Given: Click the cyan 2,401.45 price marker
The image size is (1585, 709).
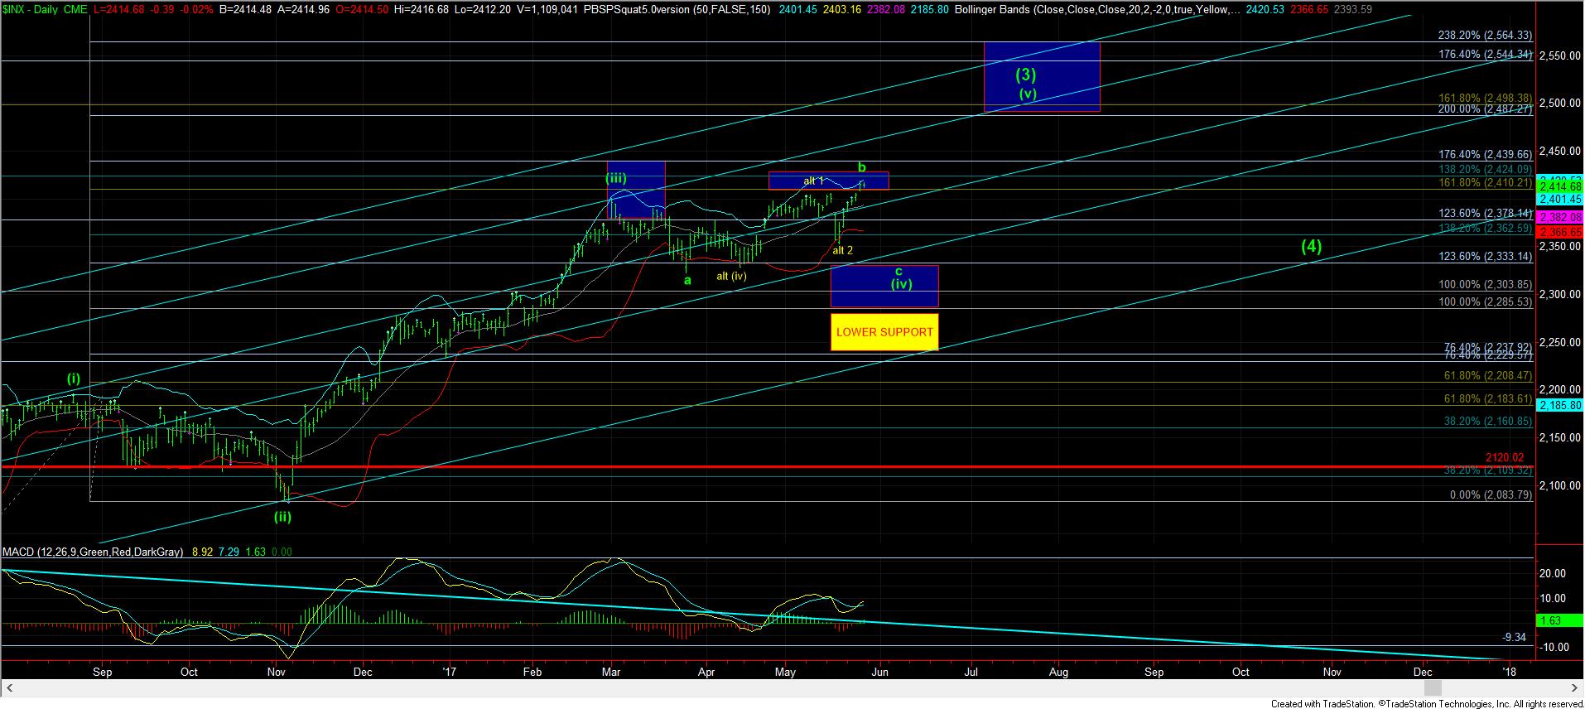Looking at the screenshot, I should 1560,199.
